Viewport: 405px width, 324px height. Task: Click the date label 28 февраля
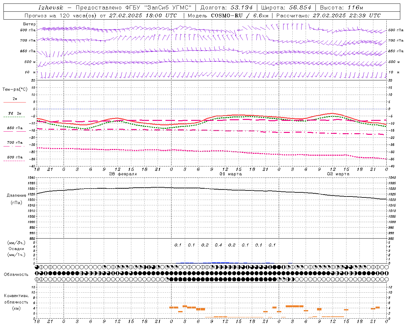click(123, 174)
